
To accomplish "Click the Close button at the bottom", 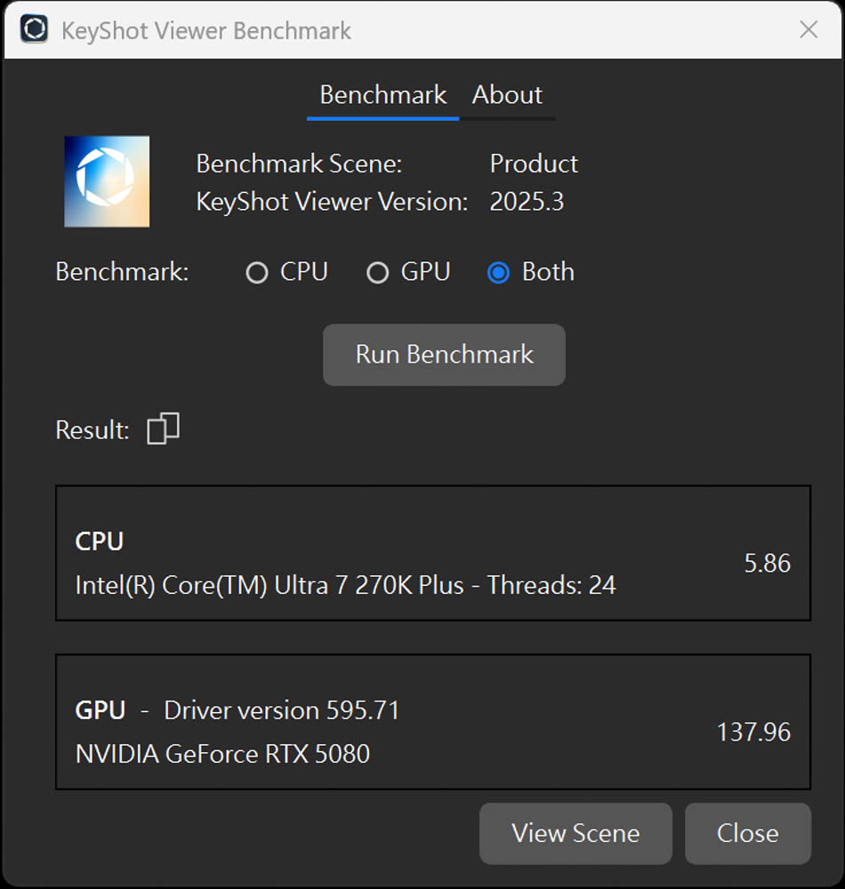I will tap(747, 833).
